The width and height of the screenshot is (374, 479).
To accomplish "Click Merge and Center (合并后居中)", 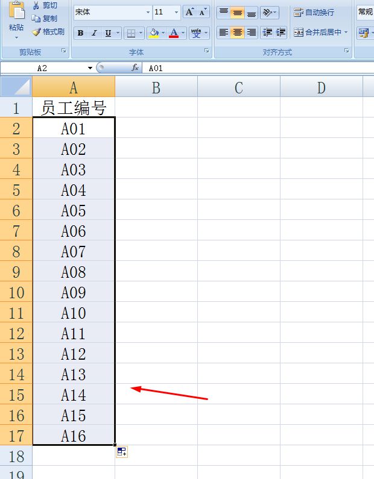I will pos(317,32).
